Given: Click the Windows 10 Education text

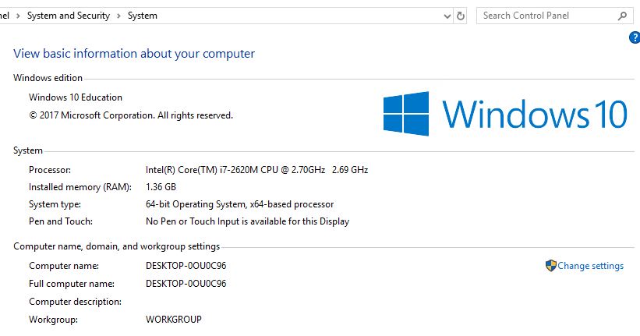Looking at the screenshot, I should coord(76,97).
